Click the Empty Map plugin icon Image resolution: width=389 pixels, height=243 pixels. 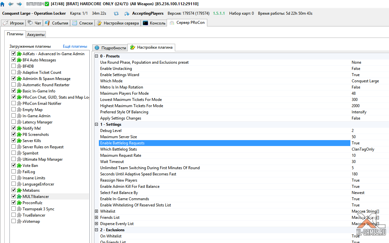(x=19, y=110)
